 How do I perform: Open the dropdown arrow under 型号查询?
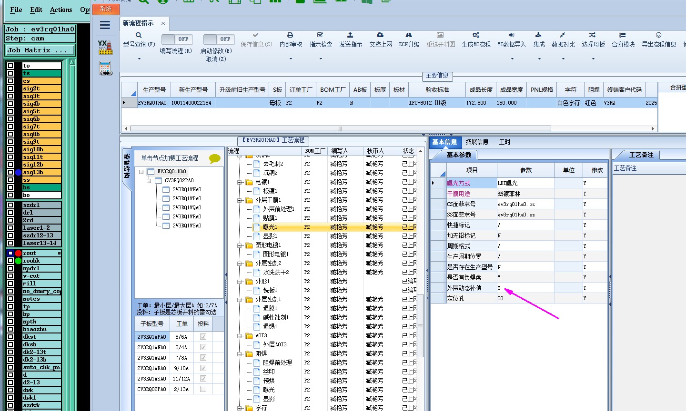(139, 59)
